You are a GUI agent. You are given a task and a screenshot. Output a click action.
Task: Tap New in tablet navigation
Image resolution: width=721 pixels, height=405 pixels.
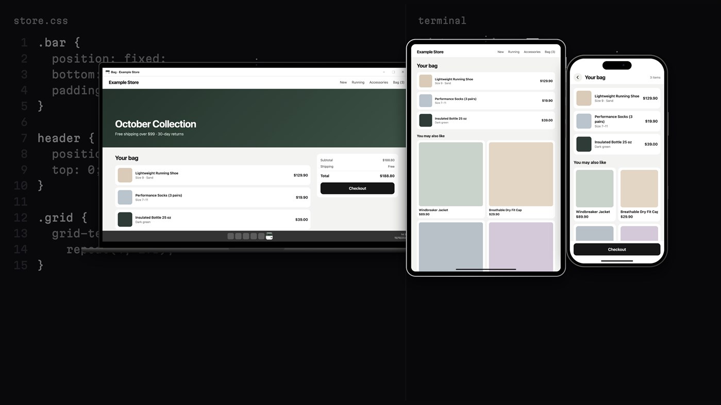click(x=500, y=52)
